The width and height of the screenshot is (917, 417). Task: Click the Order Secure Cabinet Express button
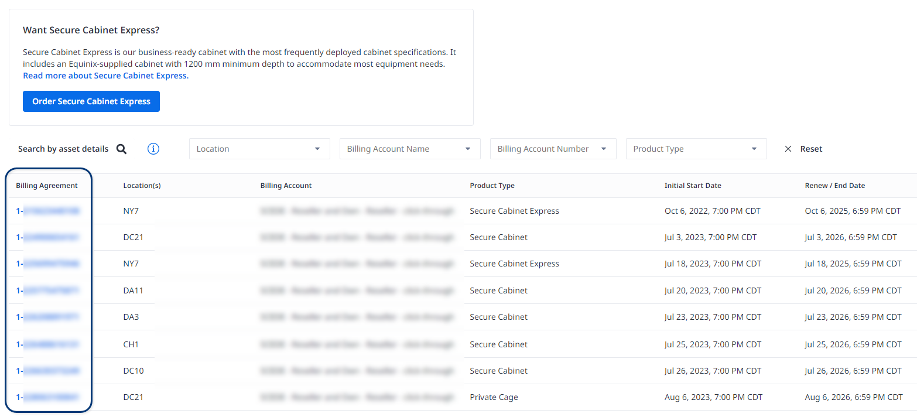click(91, 101)
